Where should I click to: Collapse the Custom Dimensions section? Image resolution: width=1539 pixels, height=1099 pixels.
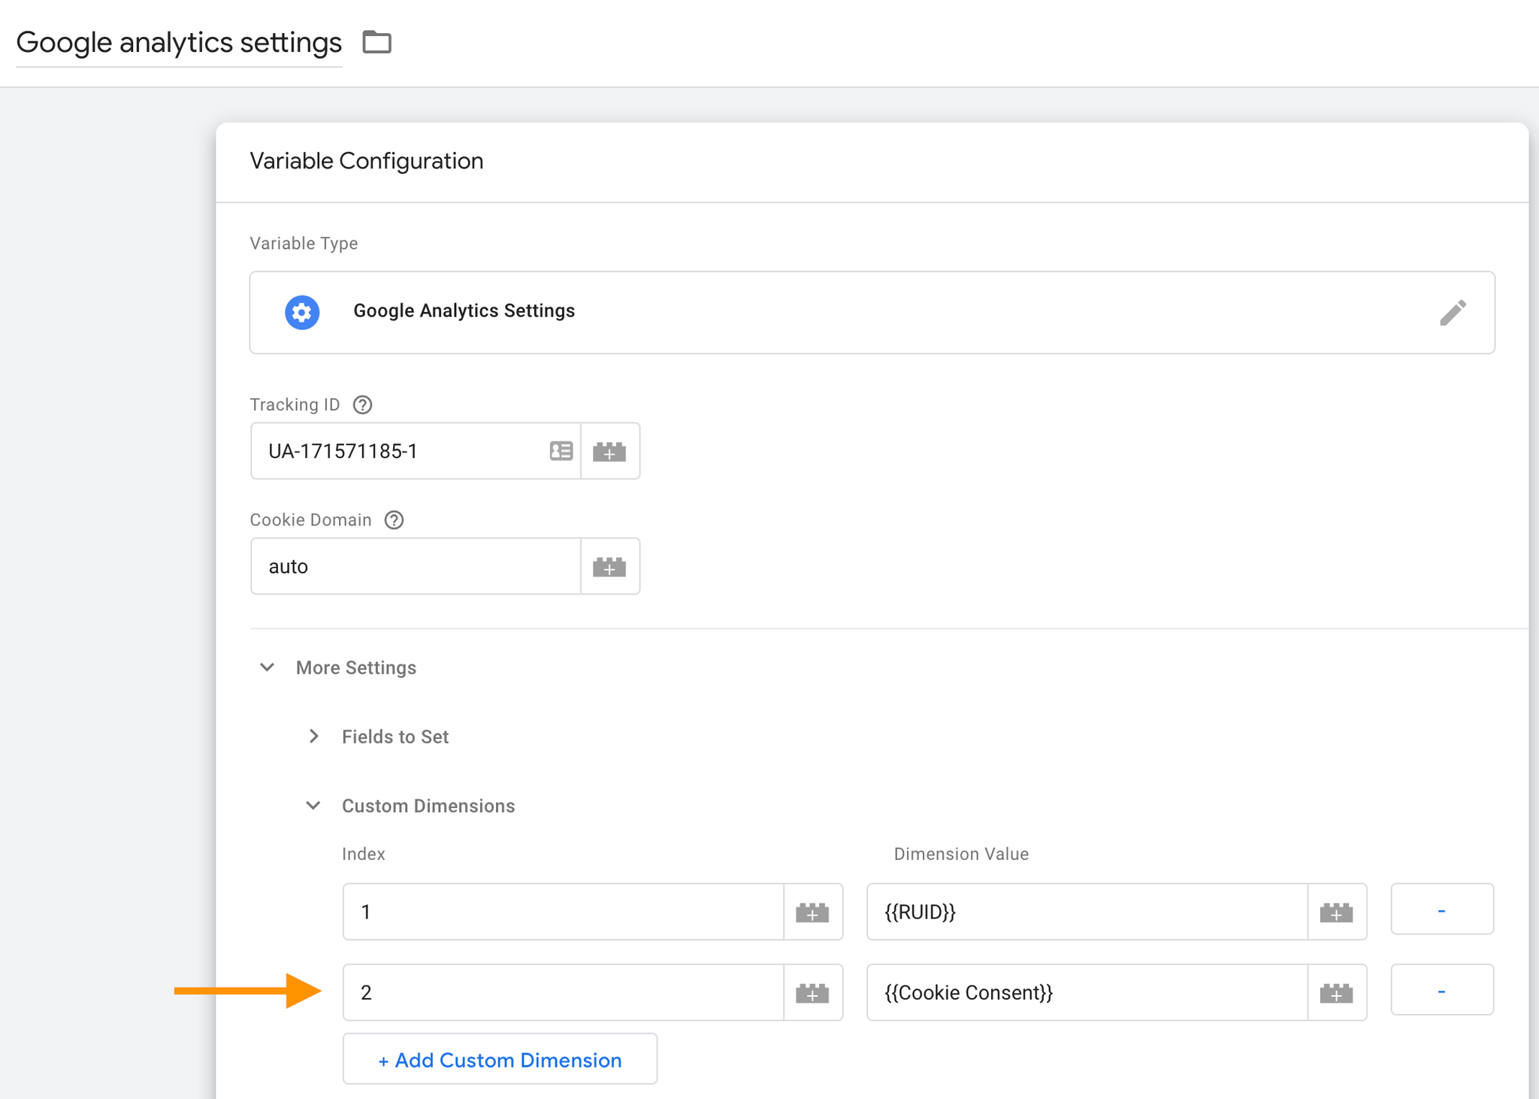[x=313, y=806]
